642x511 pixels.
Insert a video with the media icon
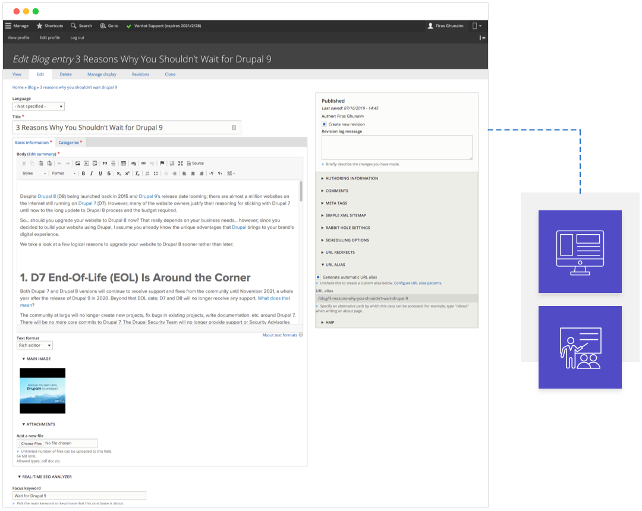(x=86, y=163)
